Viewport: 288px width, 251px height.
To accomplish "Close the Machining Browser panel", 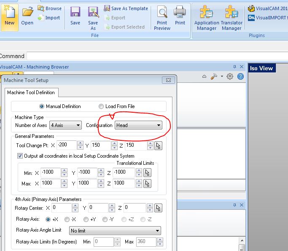I will pyautogui.click(x=242, y=67).
